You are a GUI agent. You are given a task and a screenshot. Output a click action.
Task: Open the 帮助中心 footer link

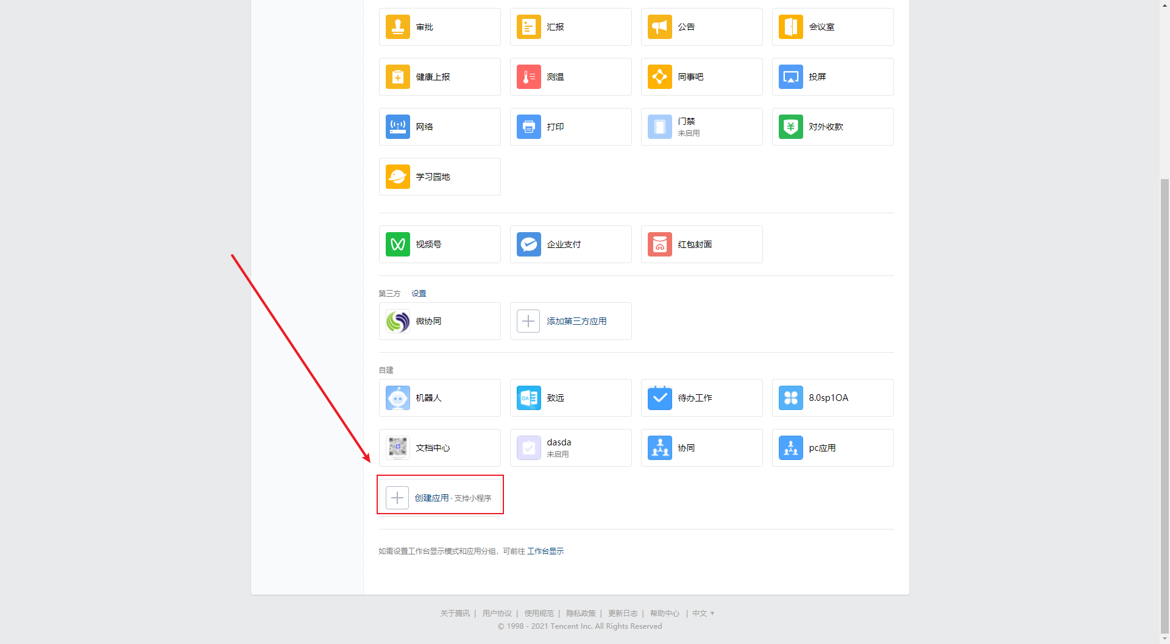[665, 614]
